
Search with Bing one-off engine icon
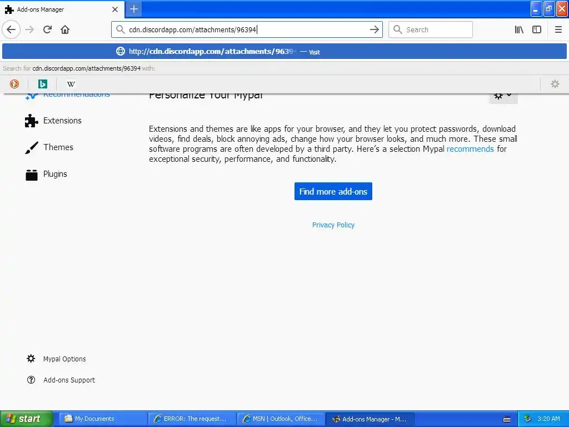pos(42,84)
